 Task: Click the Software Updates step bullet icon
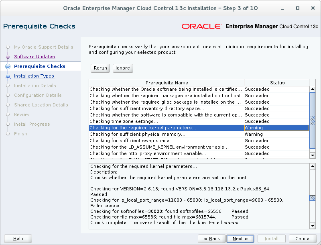click(8, 57)
